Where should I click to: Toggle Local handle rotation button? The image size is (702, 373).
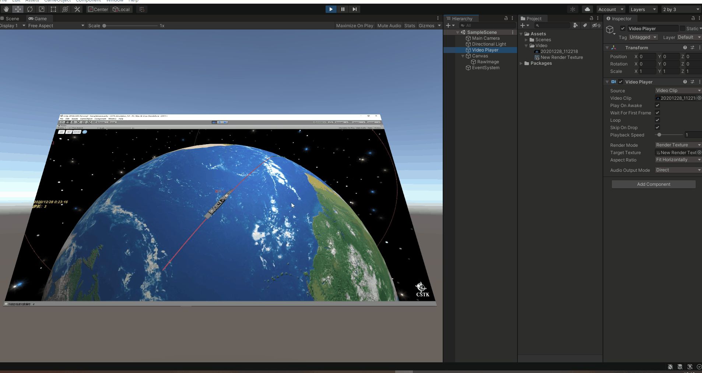point(121,9)
